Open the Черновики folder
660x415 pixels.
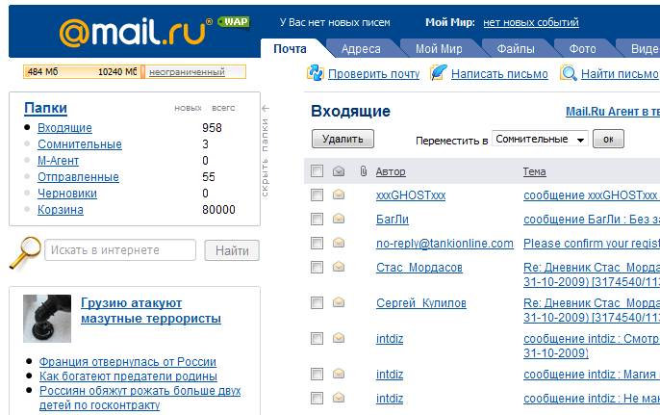pos(67,194)
